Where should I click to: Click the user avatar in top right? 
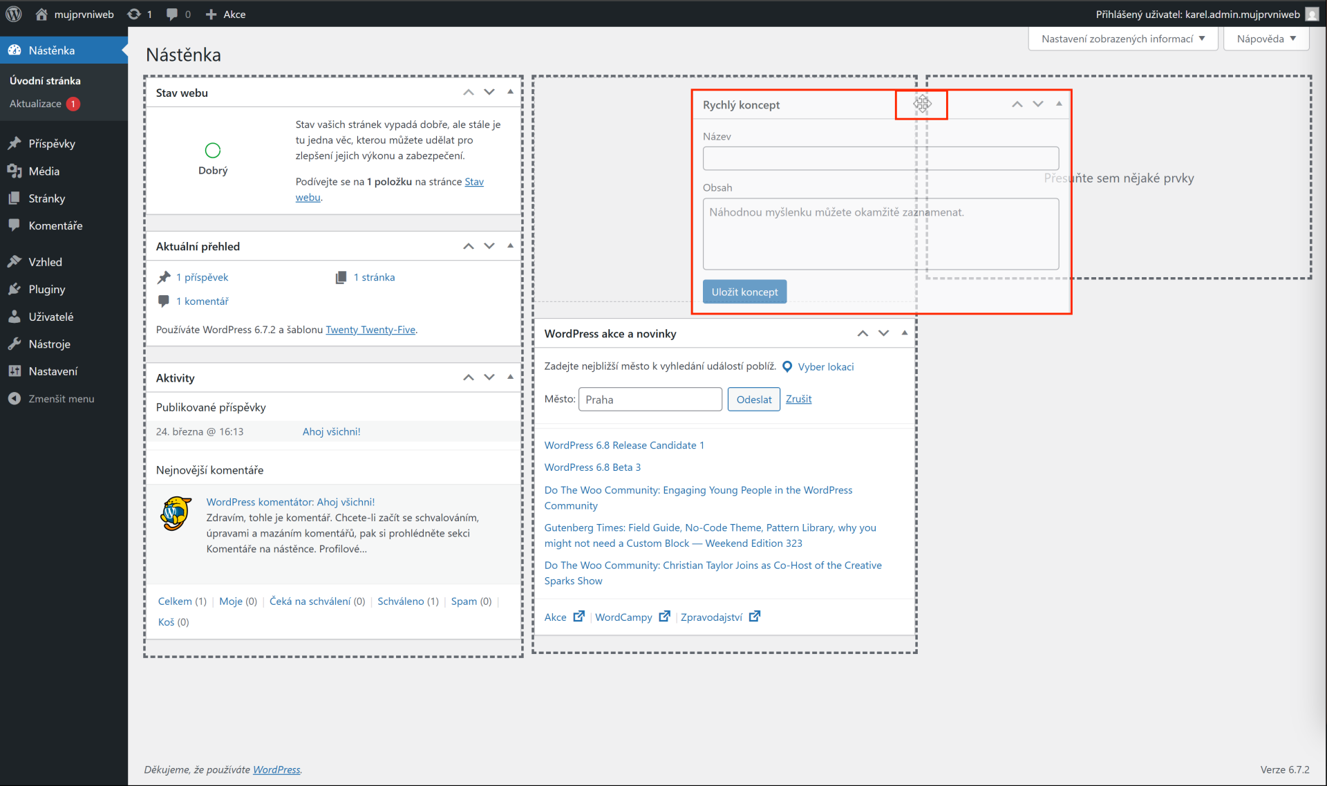[1311, 14]
